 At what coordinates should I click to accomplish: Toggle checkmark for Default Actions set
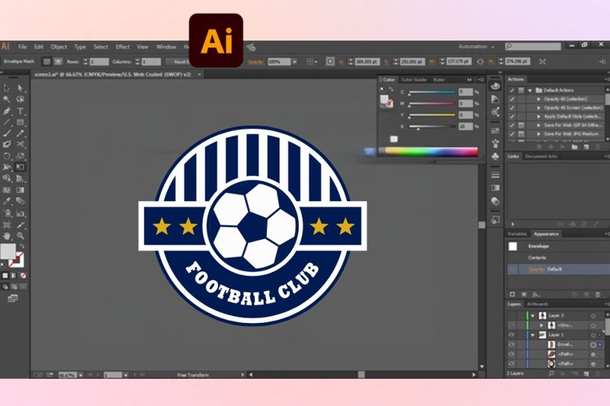[512, 91]
